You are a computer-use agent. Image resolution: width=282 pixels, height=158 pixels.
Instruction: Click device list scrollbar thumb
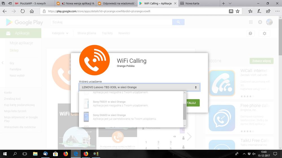[x=185, y=112]
